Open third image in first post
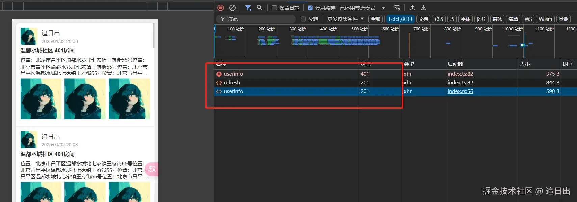577x202 pixels. coord(129,99)
